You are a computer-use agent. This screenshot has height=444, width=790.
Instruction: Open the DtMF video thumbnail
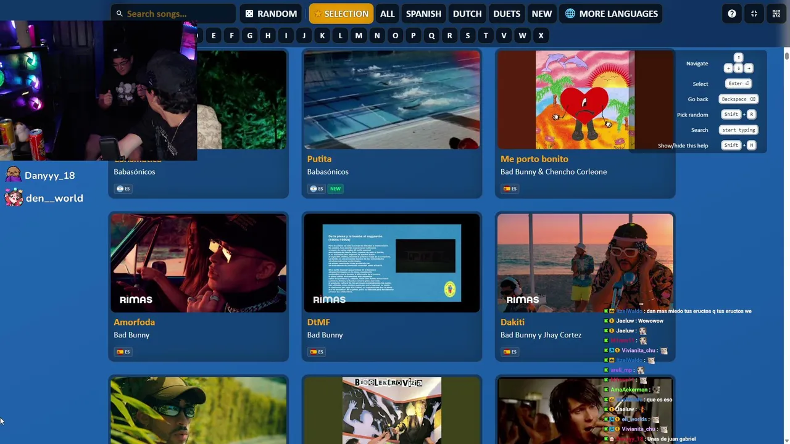click(x=392, y=263)
